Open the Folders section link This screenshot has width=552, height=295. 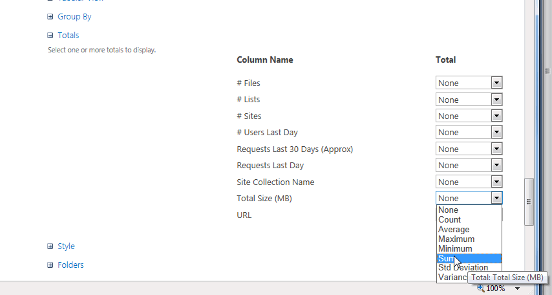[x=70, y=265]
